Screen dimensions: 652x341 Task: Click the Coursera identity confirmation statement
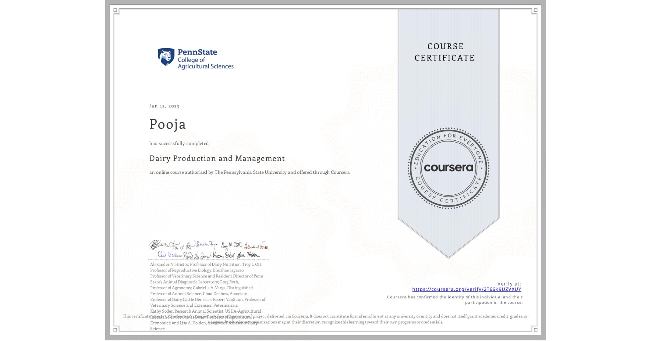455,300
